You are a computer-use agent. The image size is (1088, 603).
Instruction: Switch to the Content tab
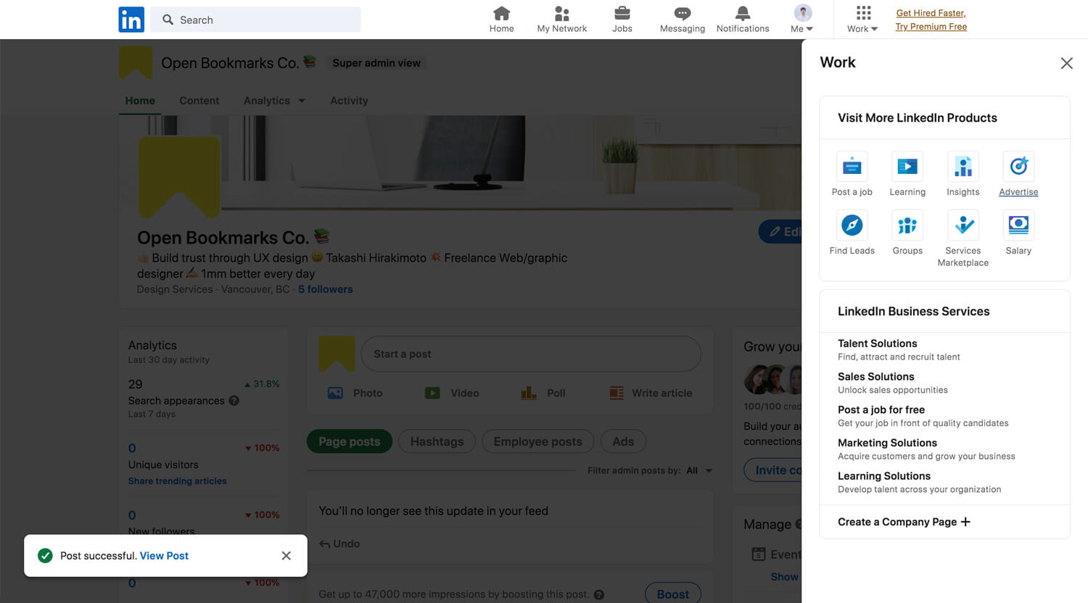(199, 101)
